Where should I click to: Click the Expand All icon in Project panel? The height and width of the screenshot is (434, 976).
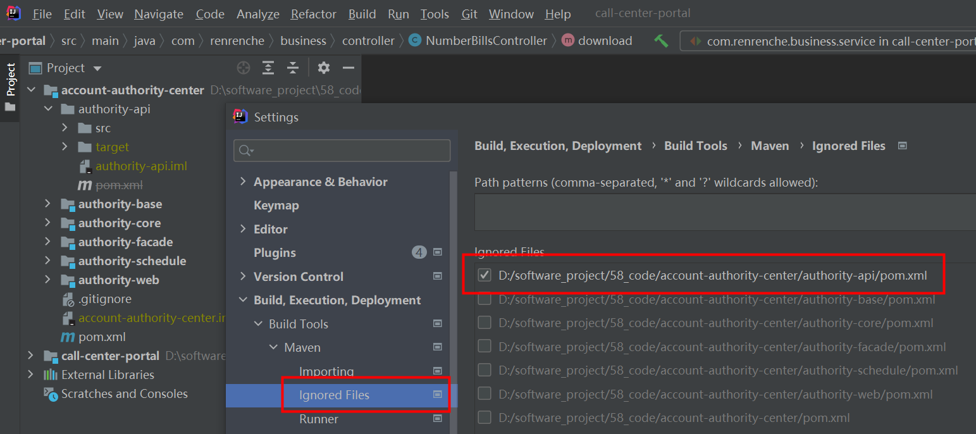[268, 68]
